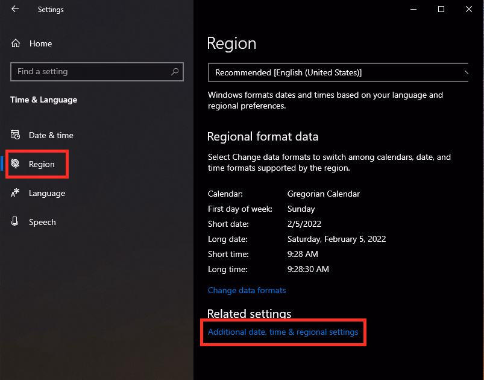
Task: Maximize the Settings window
Action: click(x=441, y=9)
